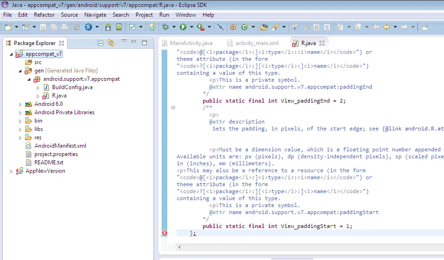This screenshot has height=260, width=444.
Task: Click the Next Annotation icon
Action: pyautogui.click(x=340, y=27)
